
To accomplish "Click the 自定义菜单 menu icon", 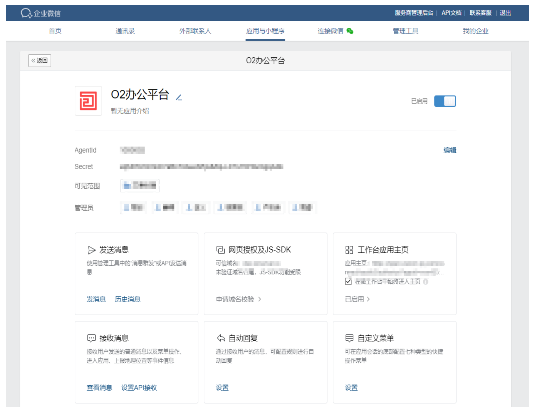I will coord(349,338).
